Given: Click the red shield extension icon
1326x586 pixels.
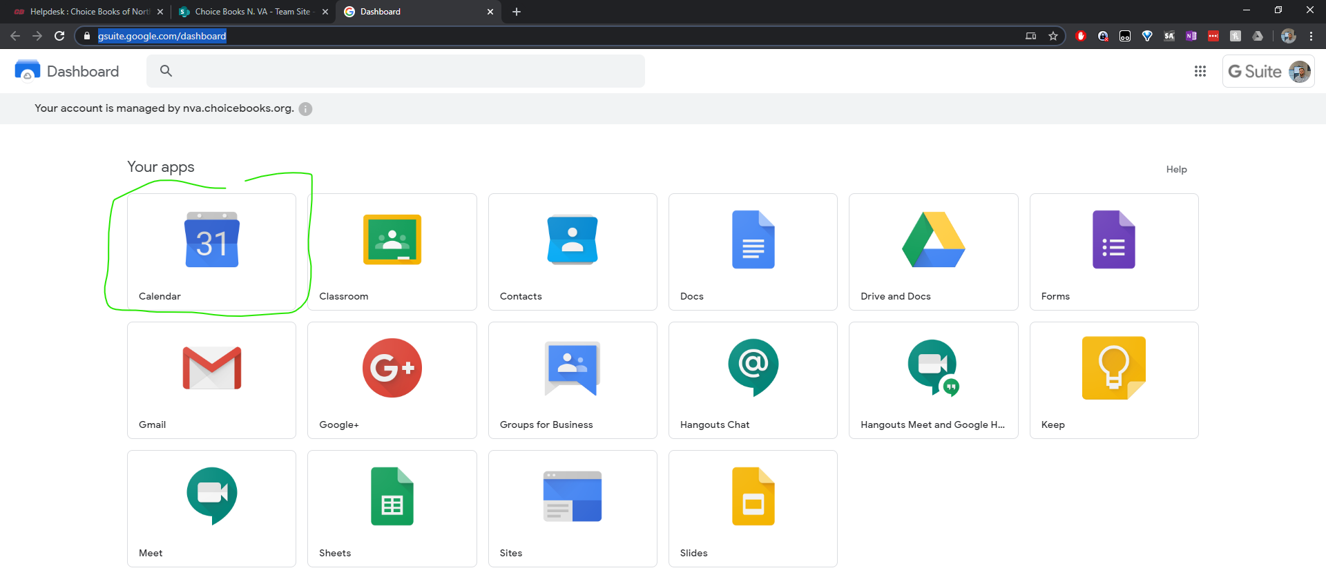Looking at the screenshot, I should 1081,36.
